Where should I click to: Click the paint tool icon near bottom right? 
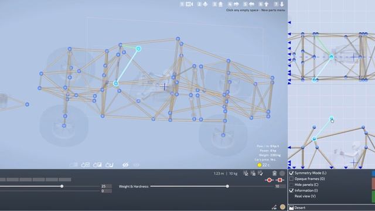[x=274, y=207]
